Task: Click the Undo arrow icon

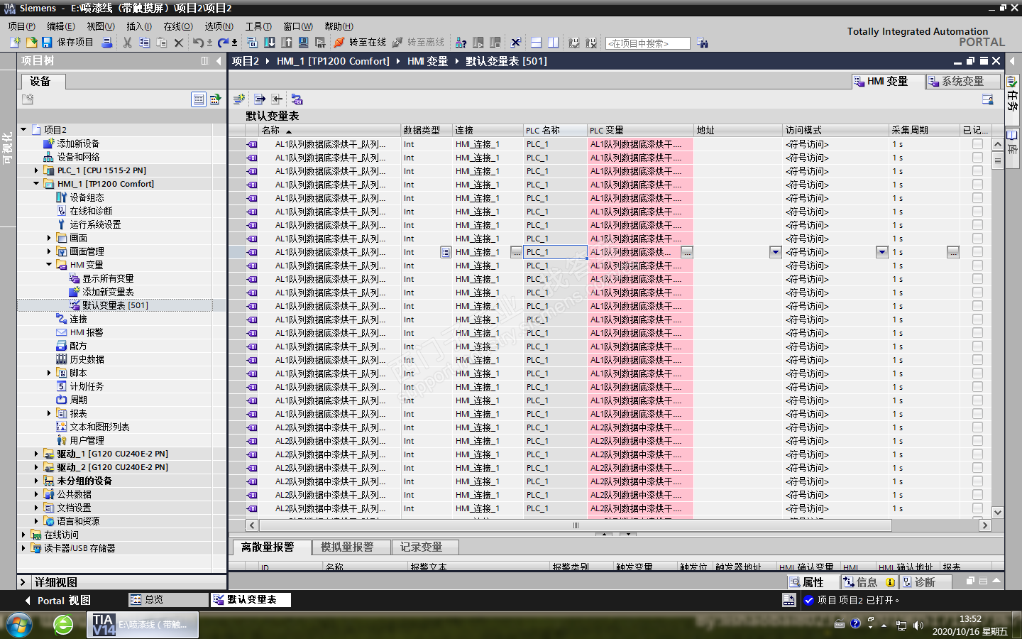Action: pyautogui.click(x=199, y=43)
